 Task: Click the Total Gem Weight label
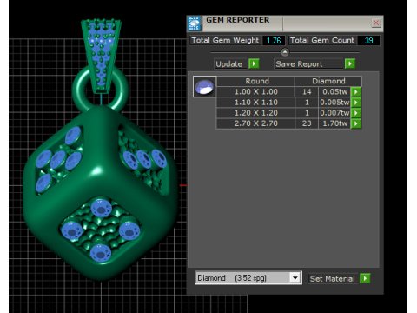tap(225, 40)
